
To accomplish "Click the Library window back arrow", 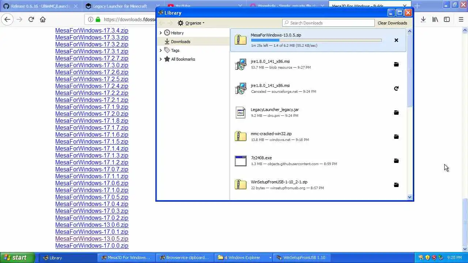I will tap(162, 23).
